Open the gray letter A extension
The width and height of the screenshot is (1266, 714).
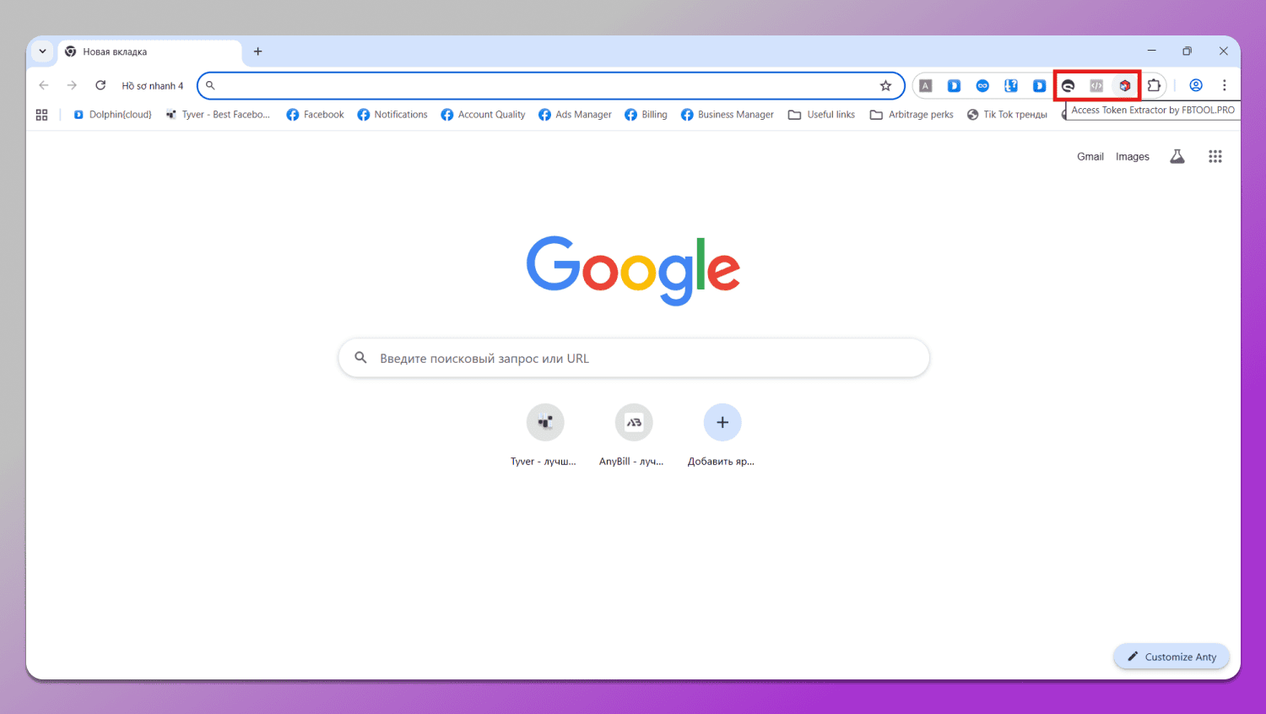click(x=926, y=85)
